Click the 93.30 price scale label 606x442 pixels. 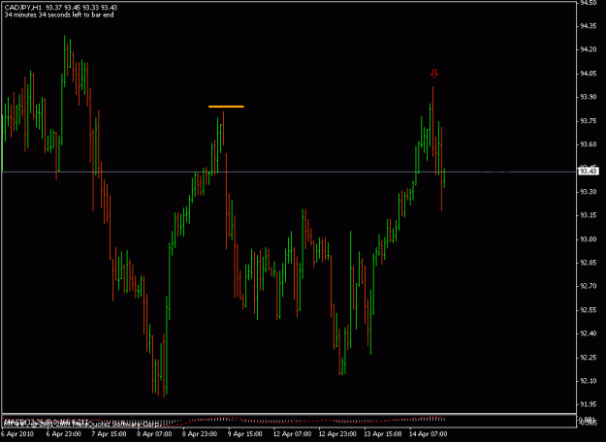pos(587,192)
